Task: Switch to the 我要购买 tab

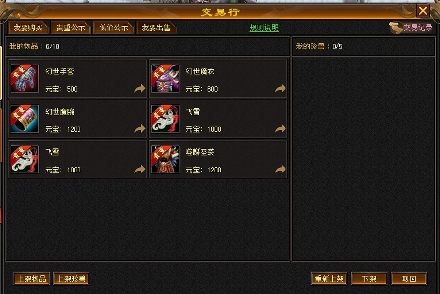Action: (28, 28)
